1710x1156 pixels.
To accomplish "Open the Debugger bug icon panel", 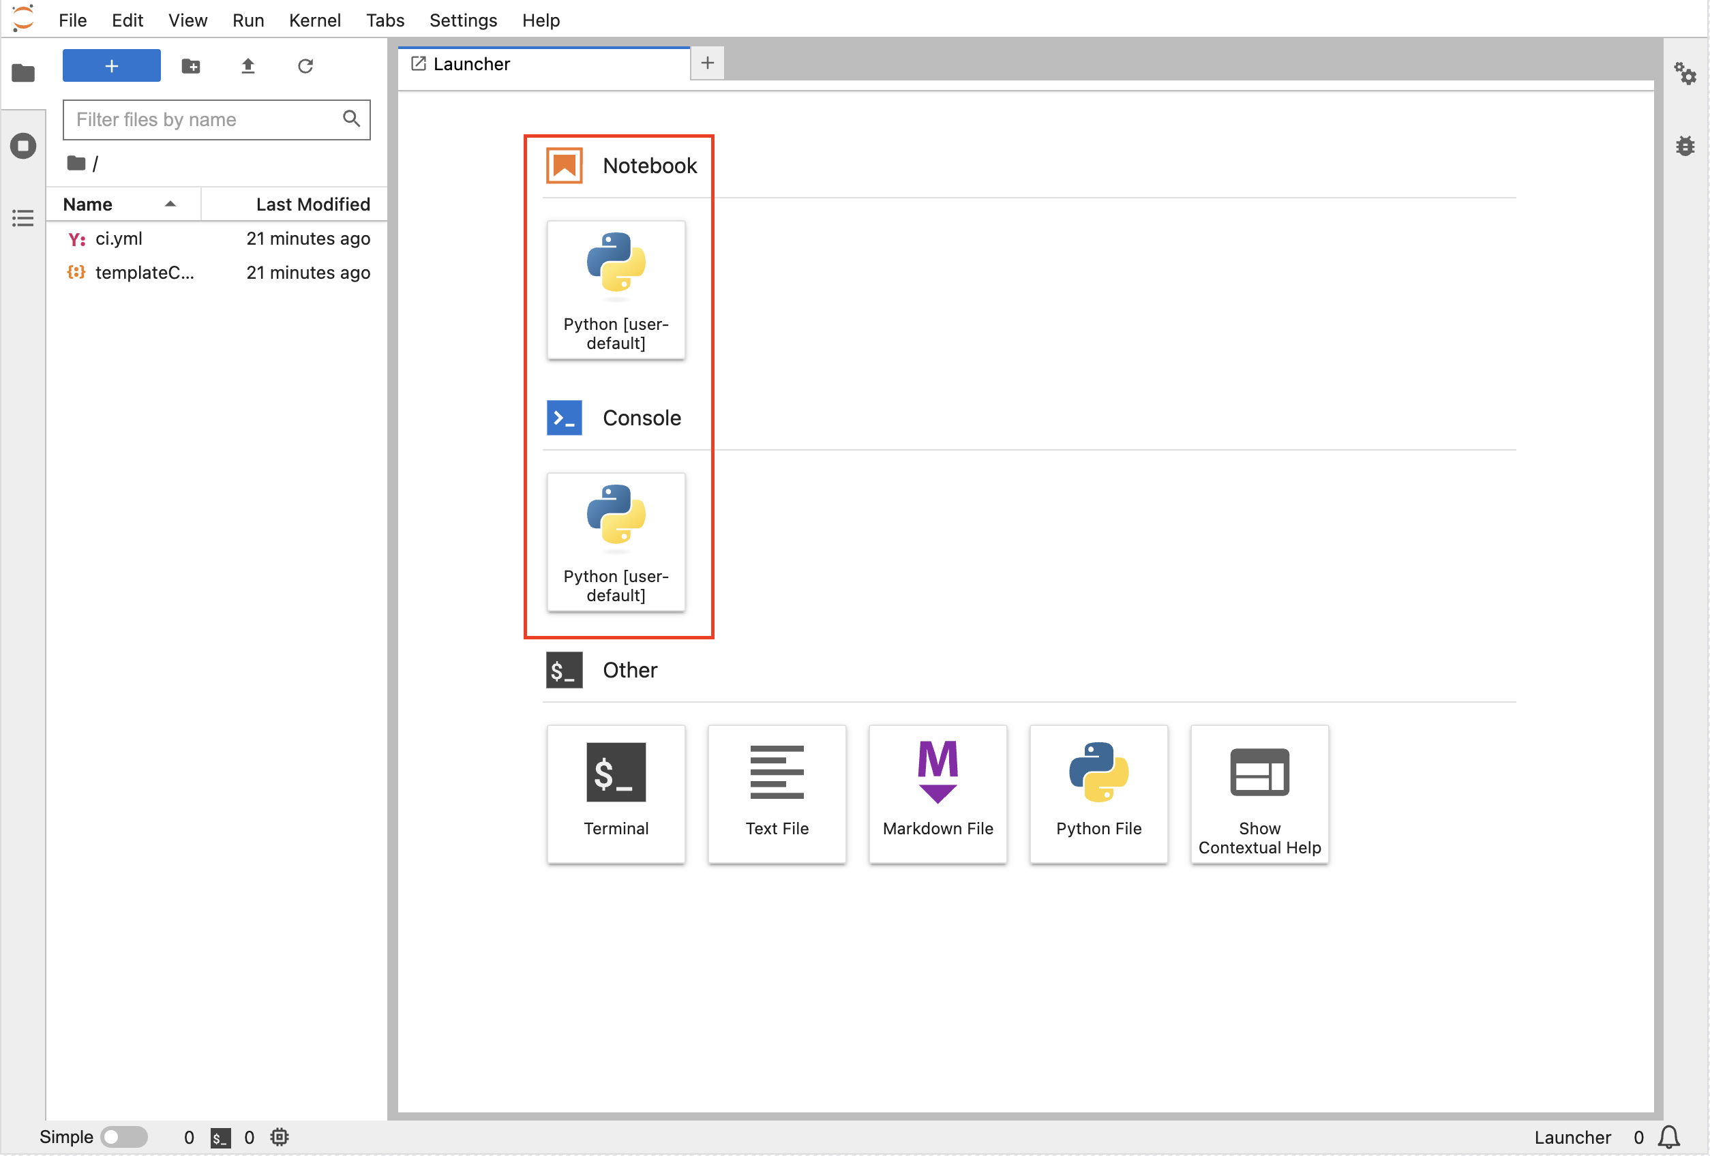I will (1685, 146).
